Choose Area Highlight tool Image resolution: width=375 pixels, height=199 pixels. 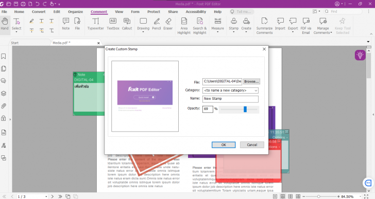pyautogui.click(x=184, y=26)
